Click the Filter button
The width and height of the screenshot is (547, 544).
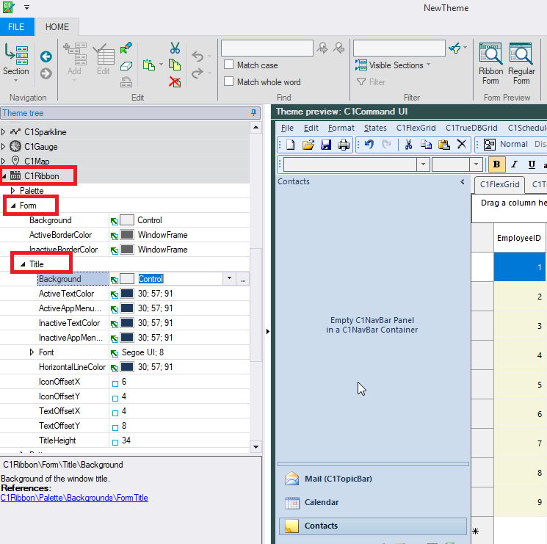[x=372, y=82]
